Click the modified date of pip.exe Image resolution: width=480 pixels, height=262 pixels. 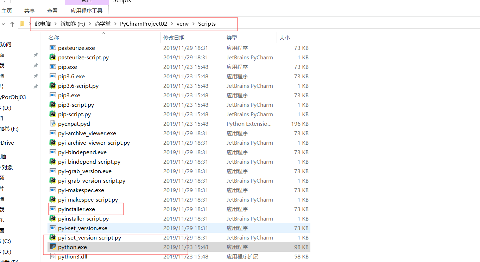click(186, 67)
